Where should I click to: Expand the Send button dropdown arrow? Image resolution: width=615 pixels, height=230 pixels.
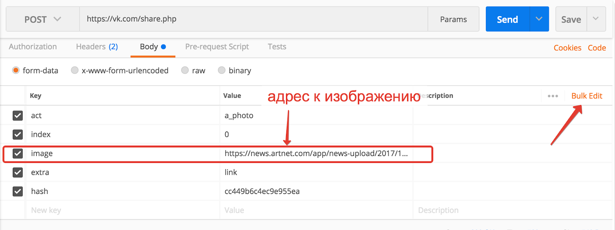(x=539, y=19)
